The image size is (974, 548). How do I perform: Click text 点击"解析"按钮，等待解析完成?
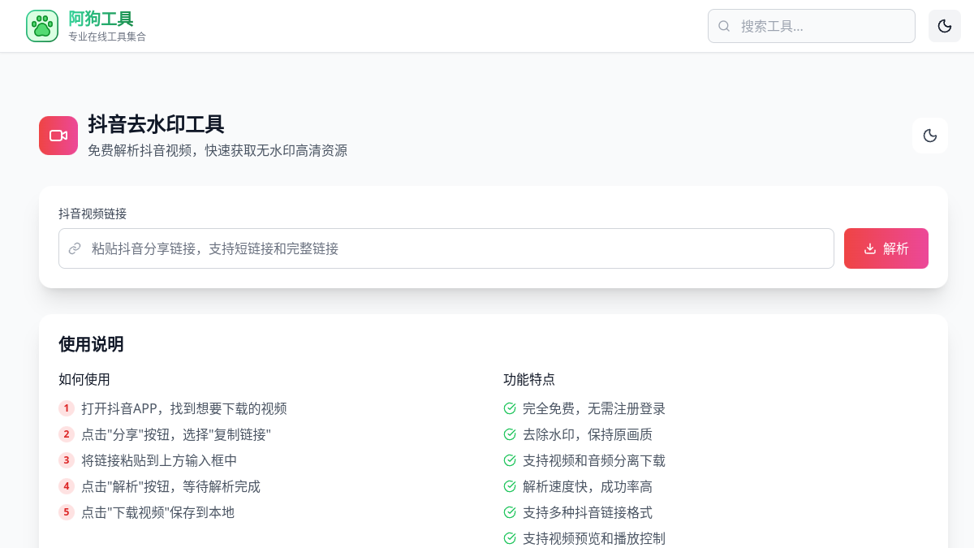coord(170,486)
